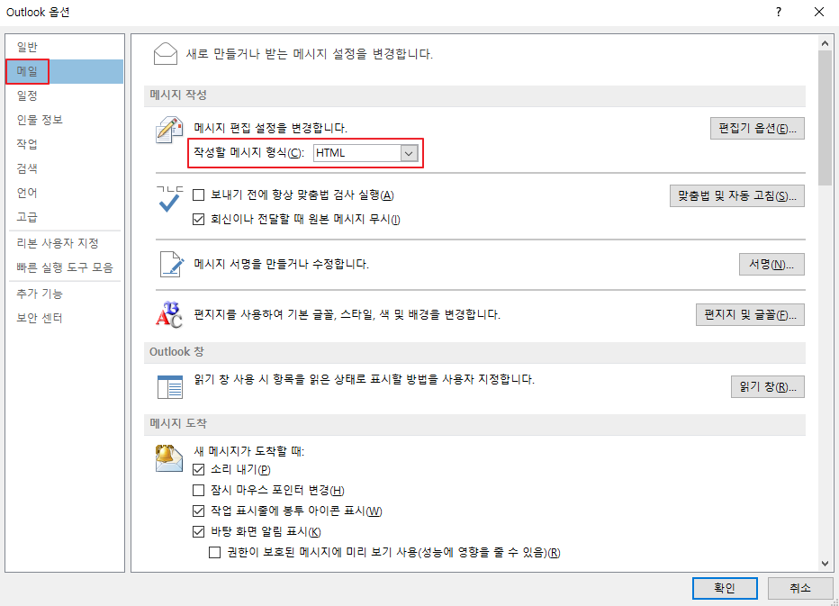The width and height of the screenshot is (839, 606).
Task: Open the 인물 정보 category
Action: coord(65,120)
